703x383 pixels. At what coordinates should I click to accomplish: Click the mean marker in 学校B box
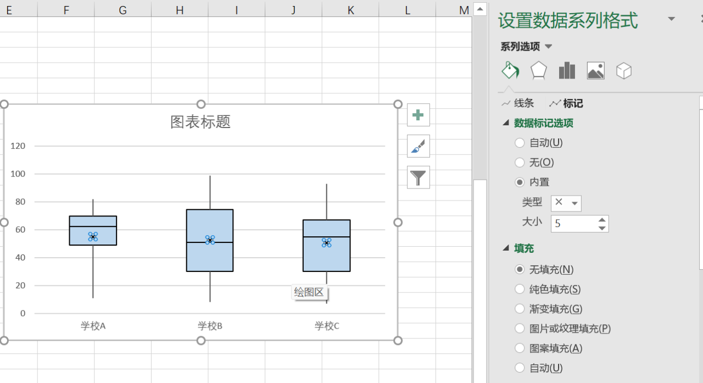[210, 240]
